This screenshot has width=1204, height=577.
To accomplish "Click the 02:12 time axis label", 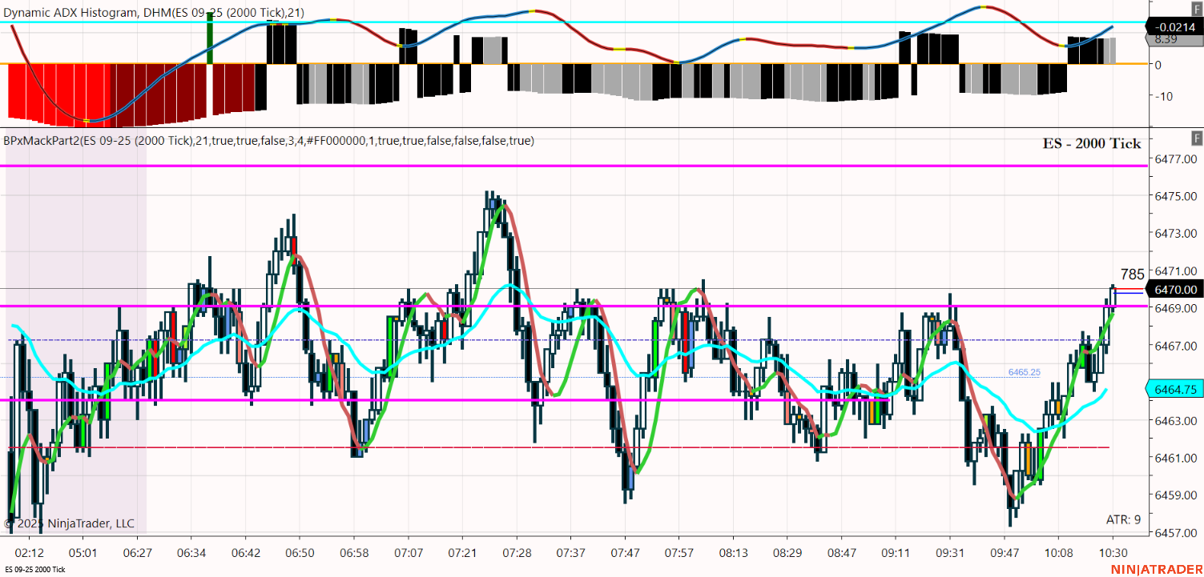I will (x=30, y=552).
